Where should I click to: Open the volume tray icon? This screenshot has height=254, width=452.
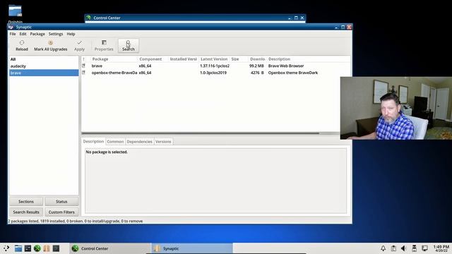coord(403,248)
